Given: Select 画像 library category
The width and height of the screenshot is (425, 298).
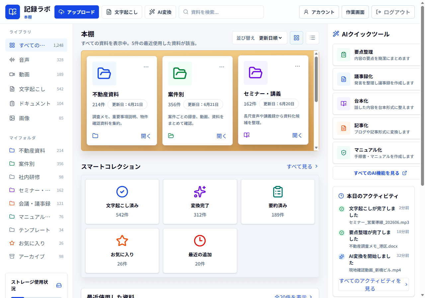Looking at the screenshot, I should coord(36,118).
